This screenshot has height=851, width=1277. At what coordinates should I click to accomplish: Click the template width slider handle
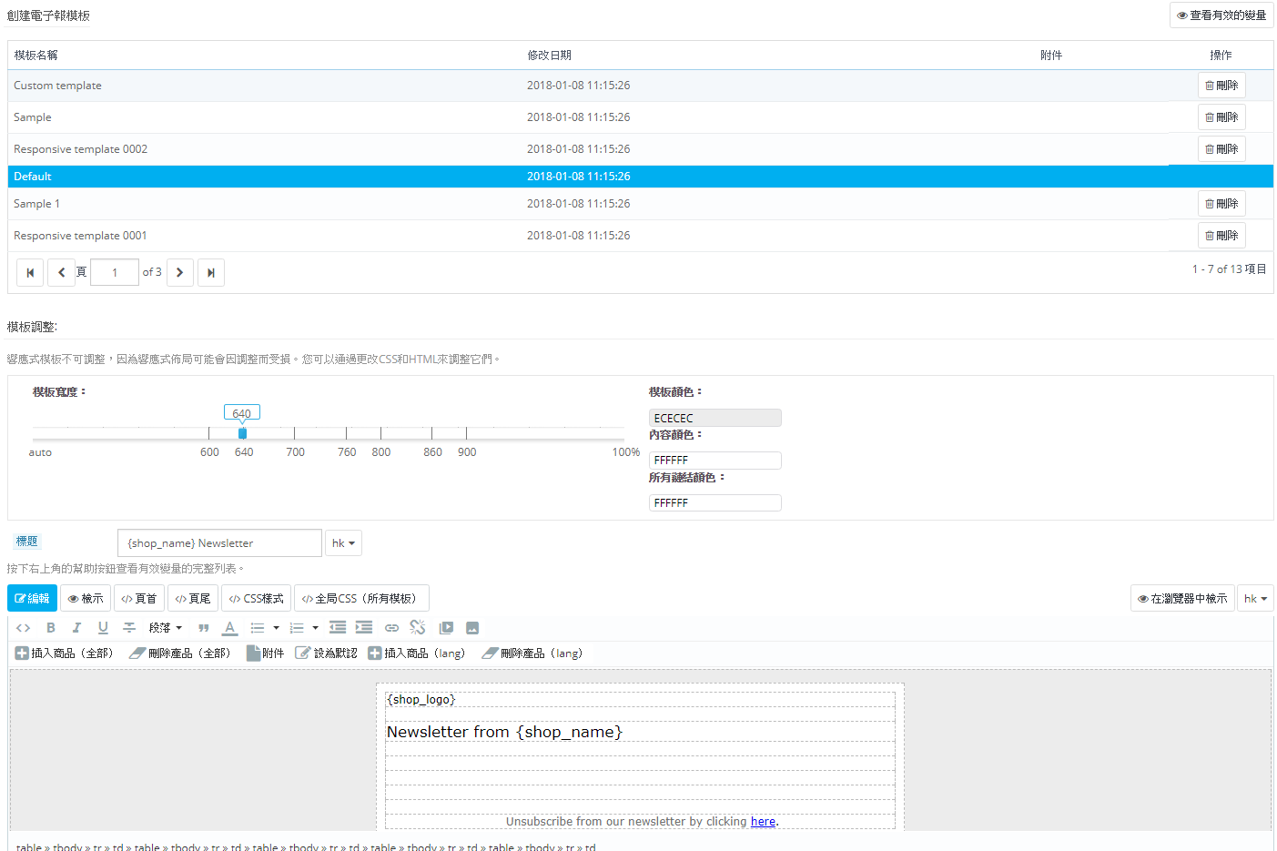tap(242, 433)
